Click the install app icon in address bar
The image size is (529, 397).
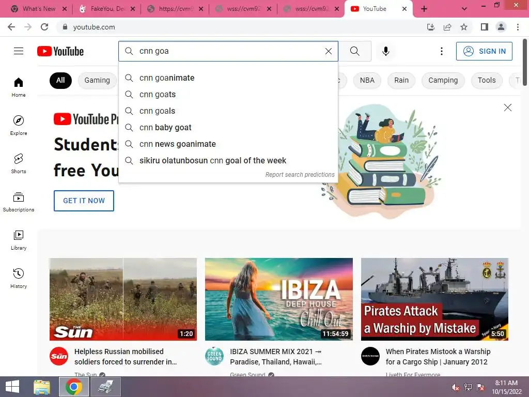tap(431, 27)
